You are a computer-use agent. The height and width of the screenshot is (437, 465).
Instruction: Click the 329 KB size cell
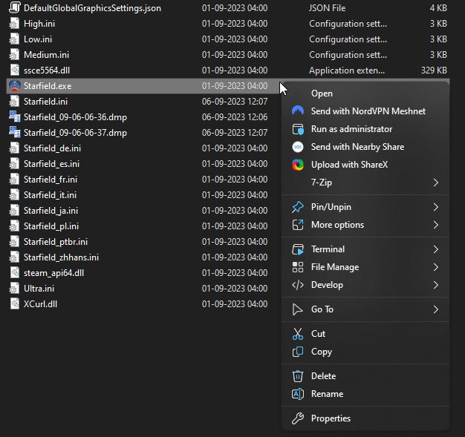click(434, 70)
